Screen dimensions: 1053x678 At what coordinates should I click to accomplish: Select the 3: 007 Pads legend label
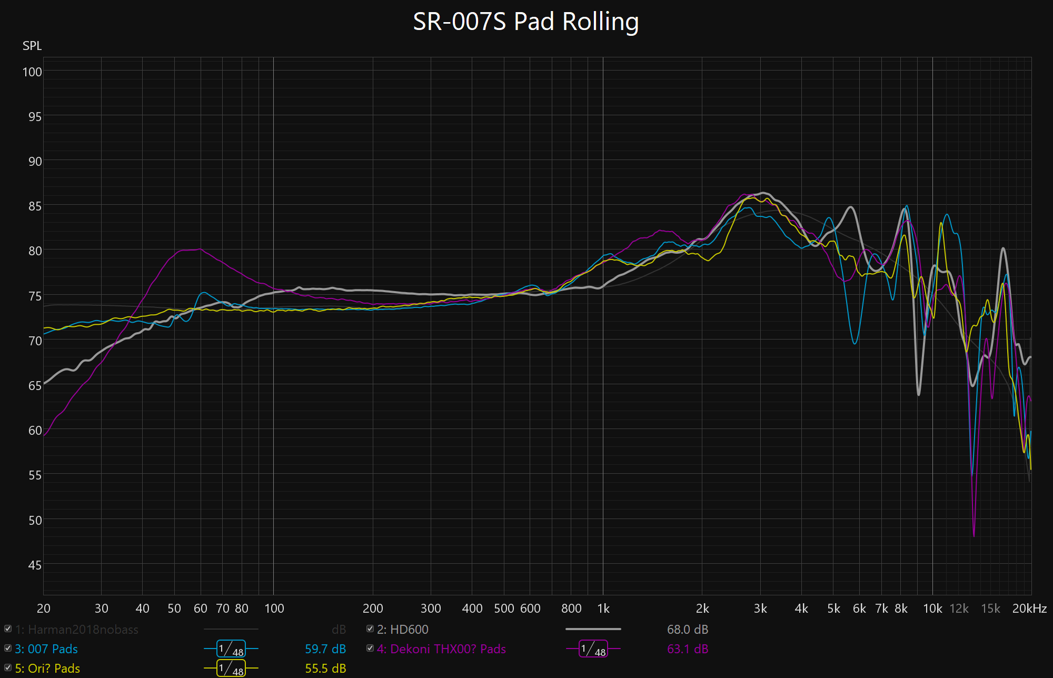click(46, 649)
